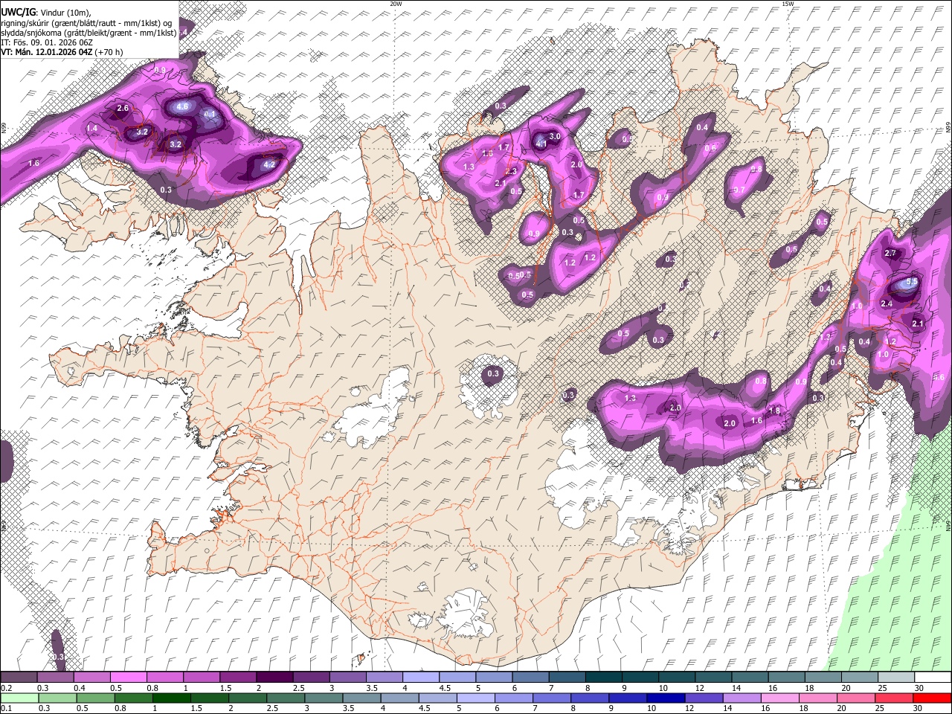Pick the upper legend swatch between 12 and 14
The image size is (952, 714).
pyautogui.click(x=713, y=677)
